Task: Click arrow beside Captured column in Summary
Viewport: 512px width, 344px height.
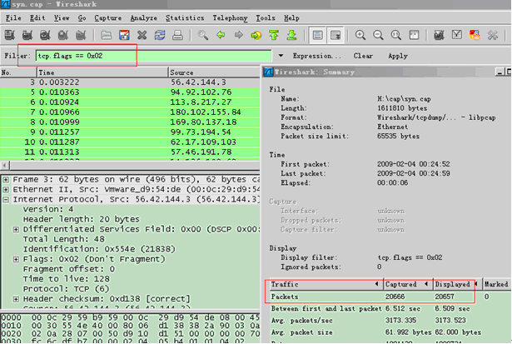Action: 426,284
